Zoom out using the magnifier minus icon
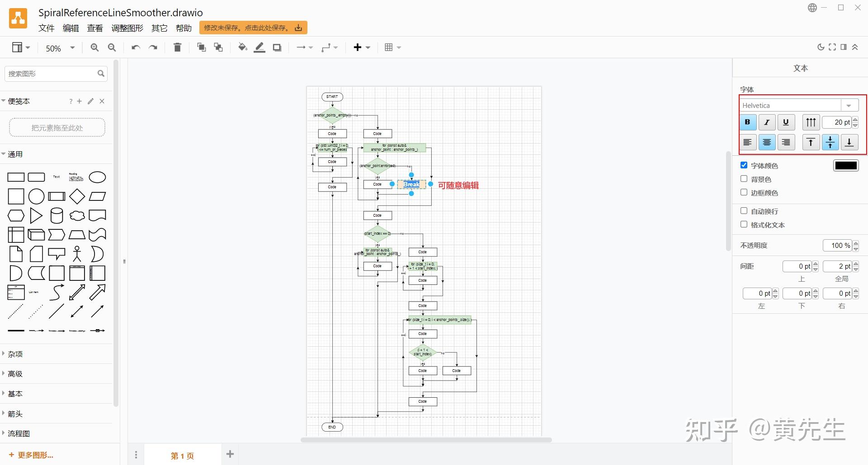The width and height of the screenshot is (868, 465). coord(112,47)
